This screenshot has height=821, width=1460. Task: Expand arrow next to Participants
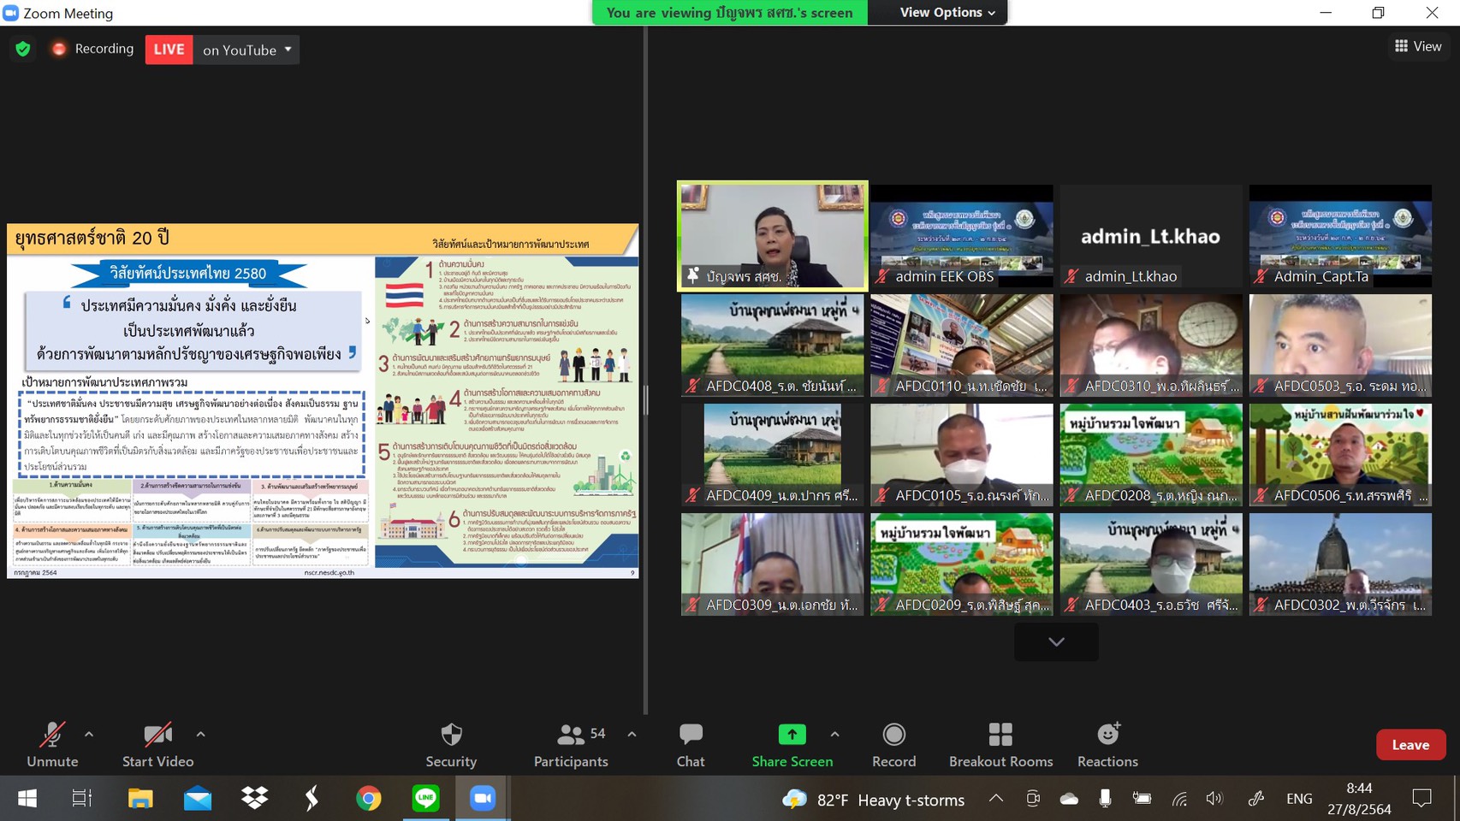click(632, 735)
